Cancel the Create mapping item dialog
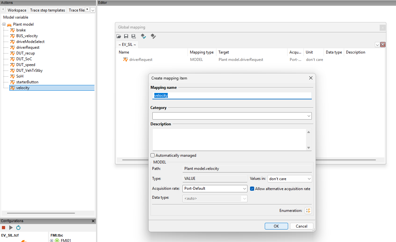The width and height of the screenshot is (396, 242). (302, 226)
